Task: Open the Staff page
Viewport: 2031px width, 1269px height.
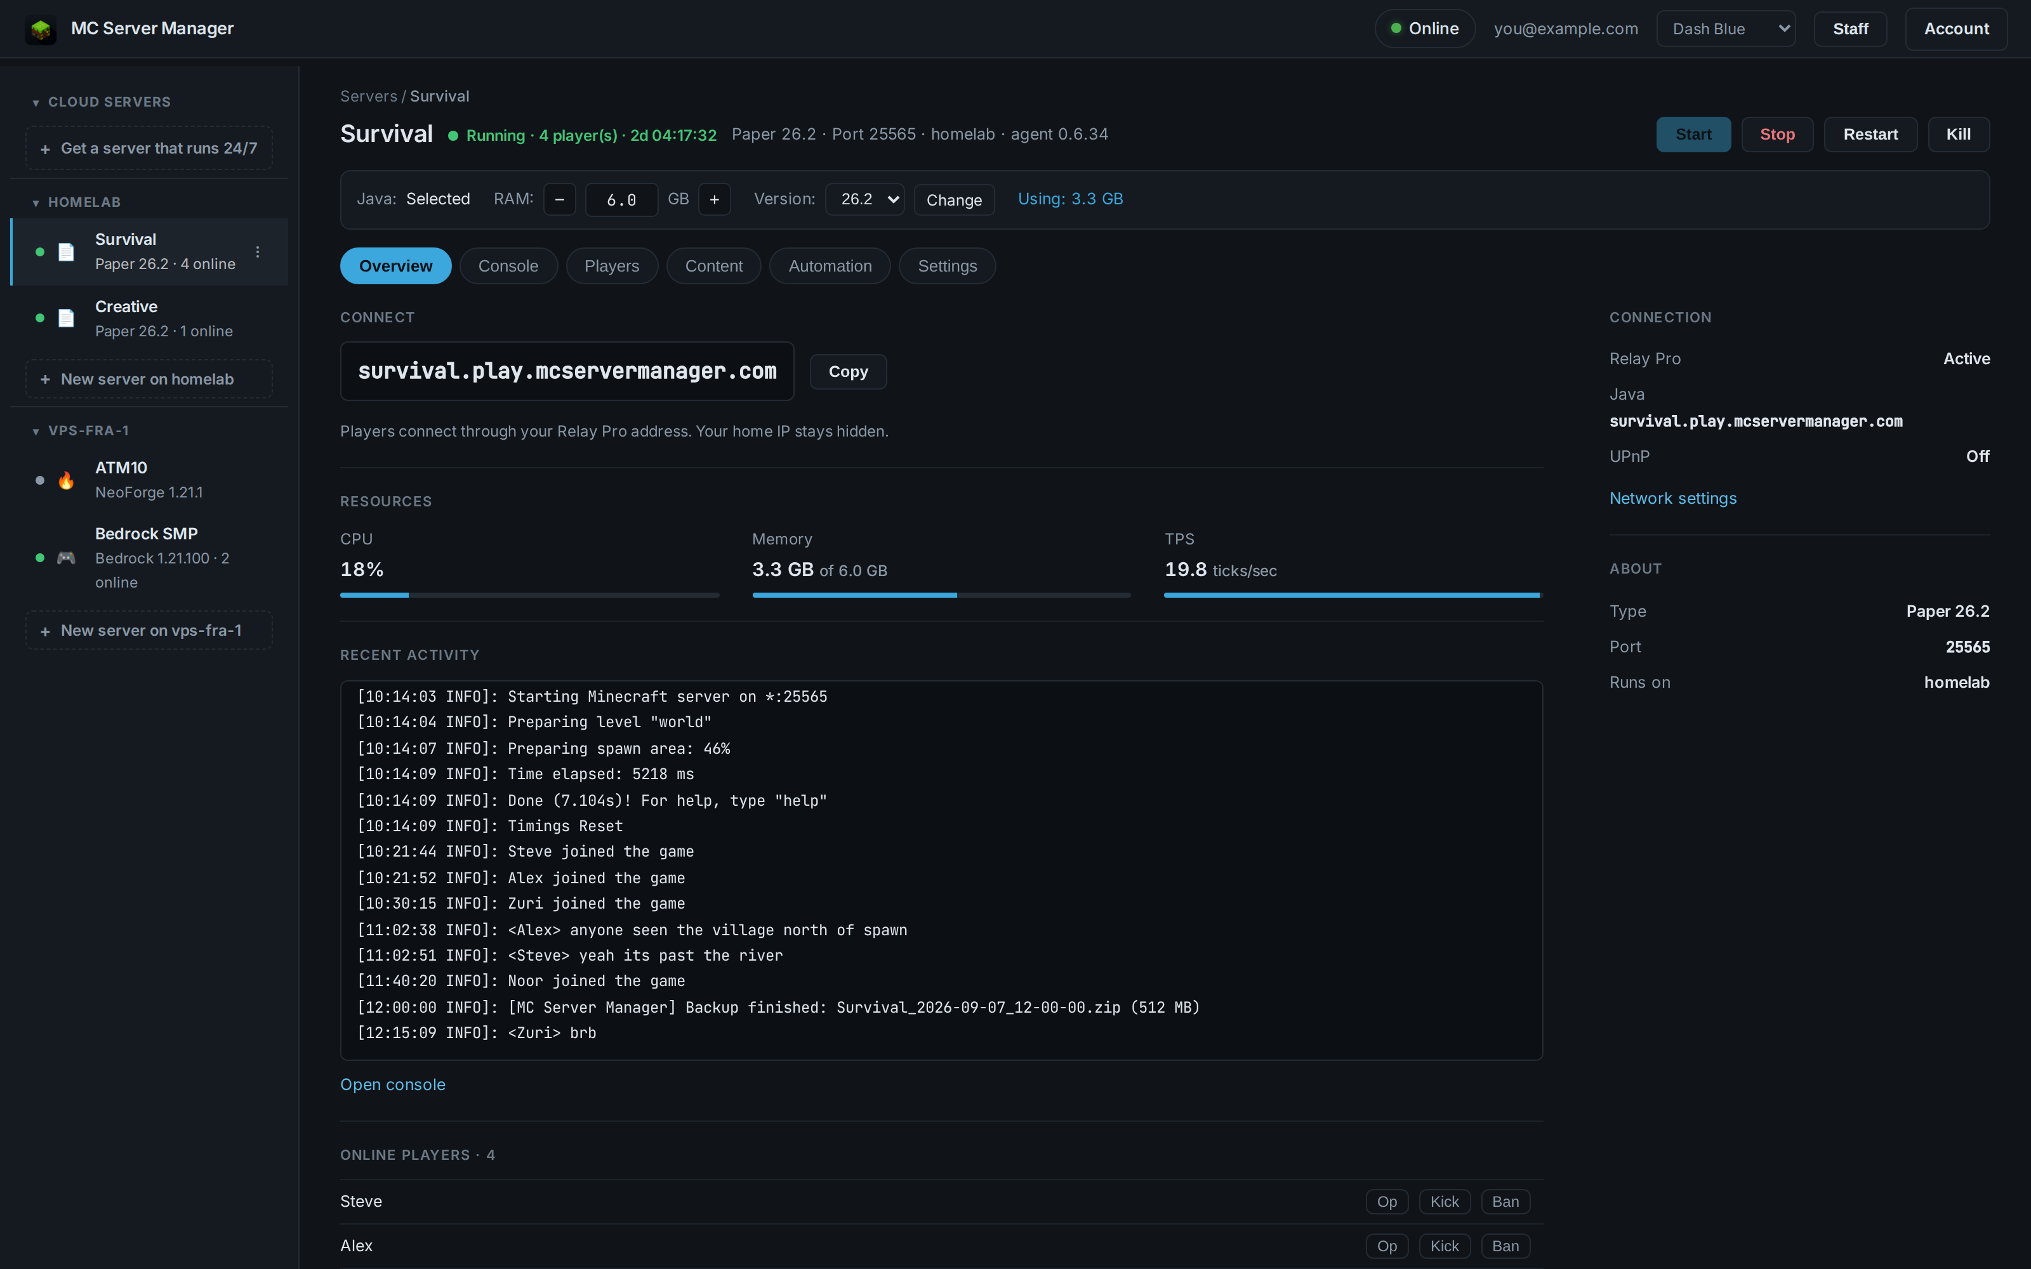Action: [x=1849, y=29]
